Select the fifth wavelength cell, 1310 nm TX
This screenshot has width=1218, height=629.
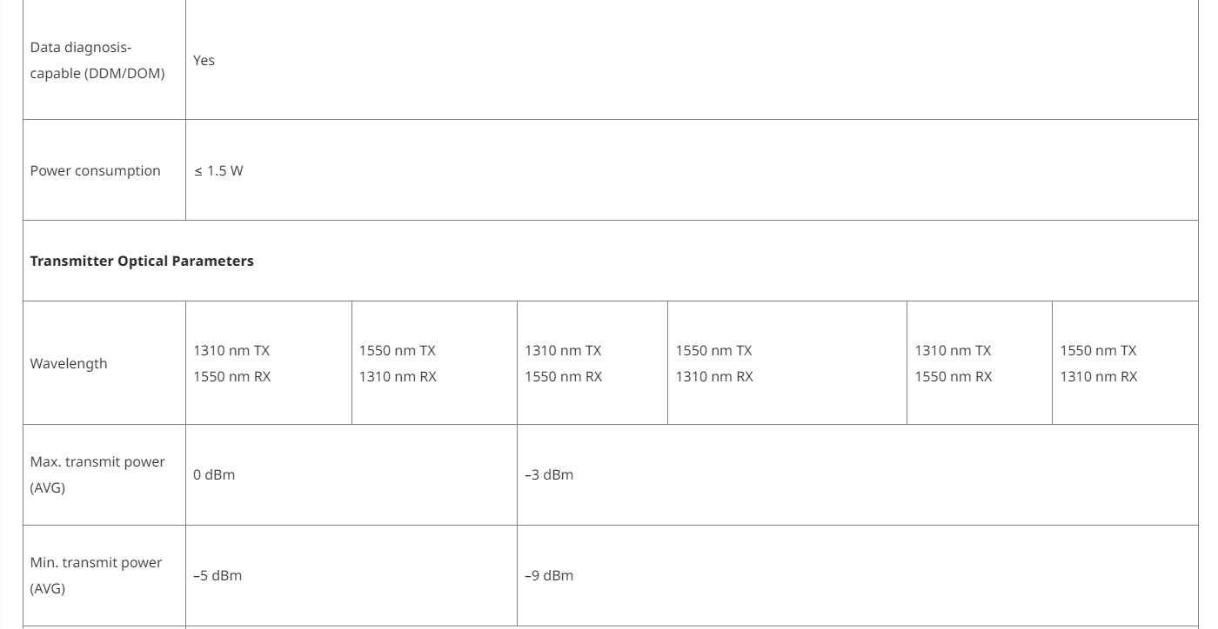(953, 364)
